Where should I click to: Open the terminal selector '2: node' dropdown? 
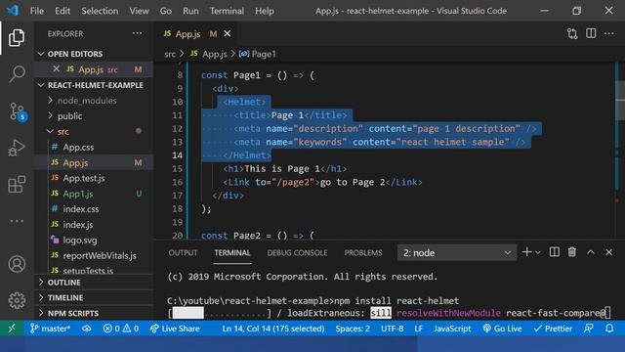(x=457, y=252)
